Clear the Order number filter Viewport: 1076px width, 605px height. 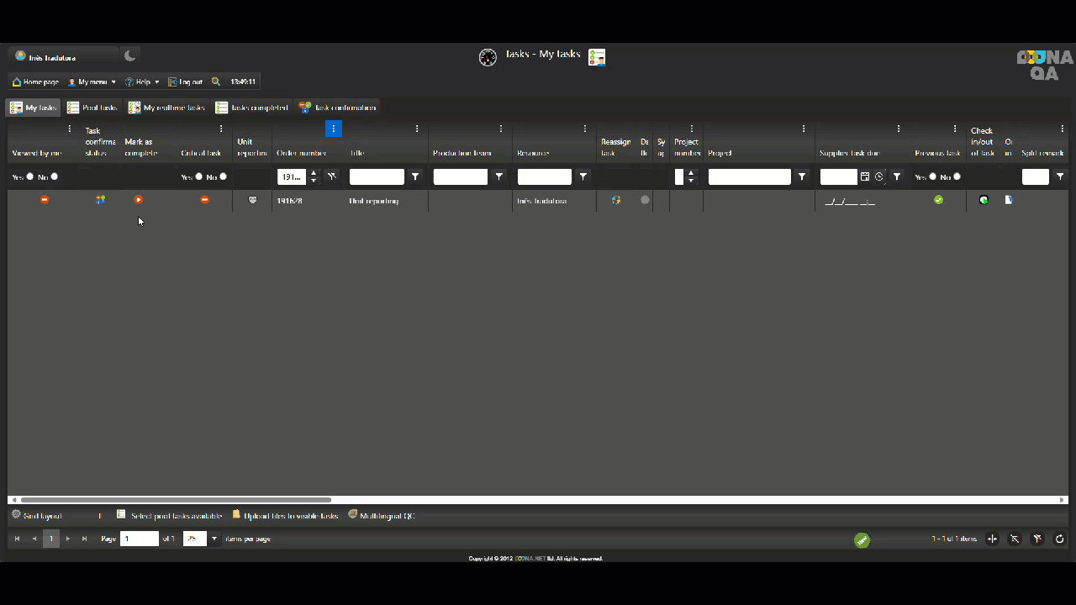[332, 176]
